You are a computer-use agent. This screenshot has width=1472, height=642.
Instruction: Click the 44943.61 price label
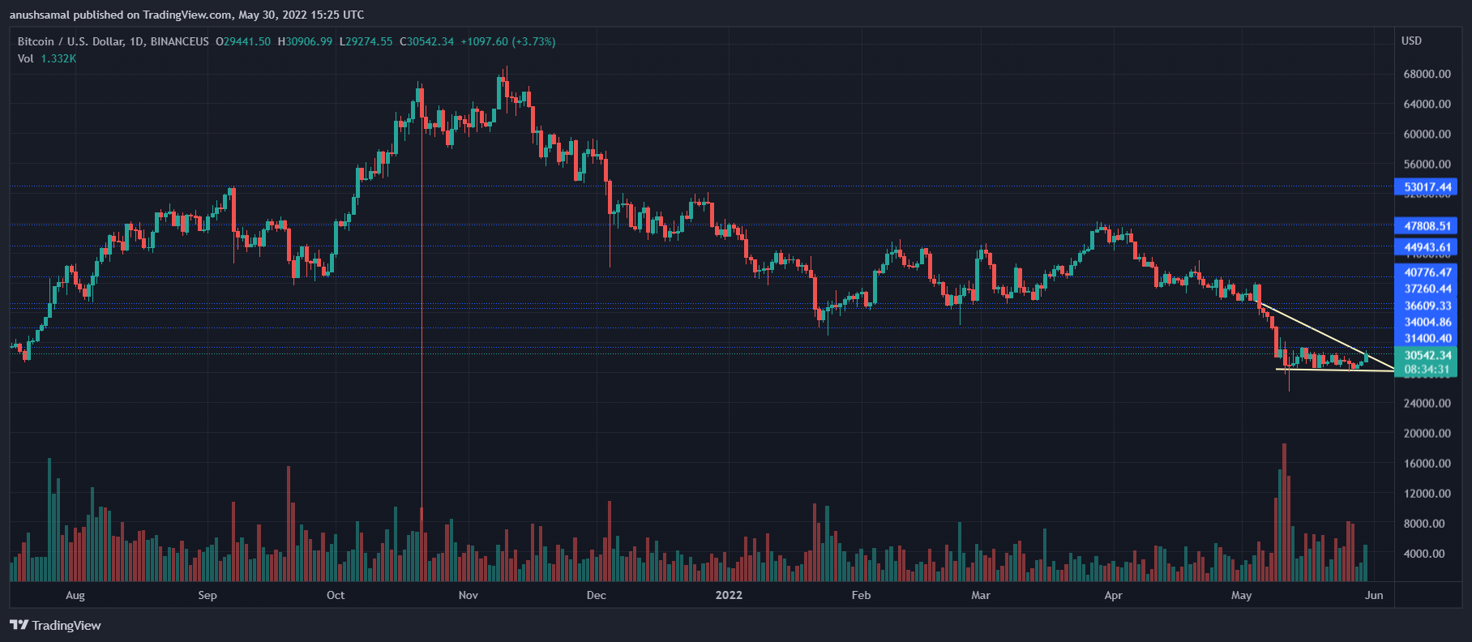[1427, 247]
